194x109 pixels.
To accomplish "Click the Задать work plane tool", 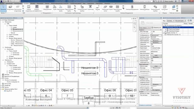I will pyautogui.click(x=174, y=8).
